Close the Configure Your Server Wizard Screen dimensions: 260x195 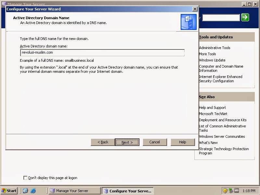(x=195, y=9)
